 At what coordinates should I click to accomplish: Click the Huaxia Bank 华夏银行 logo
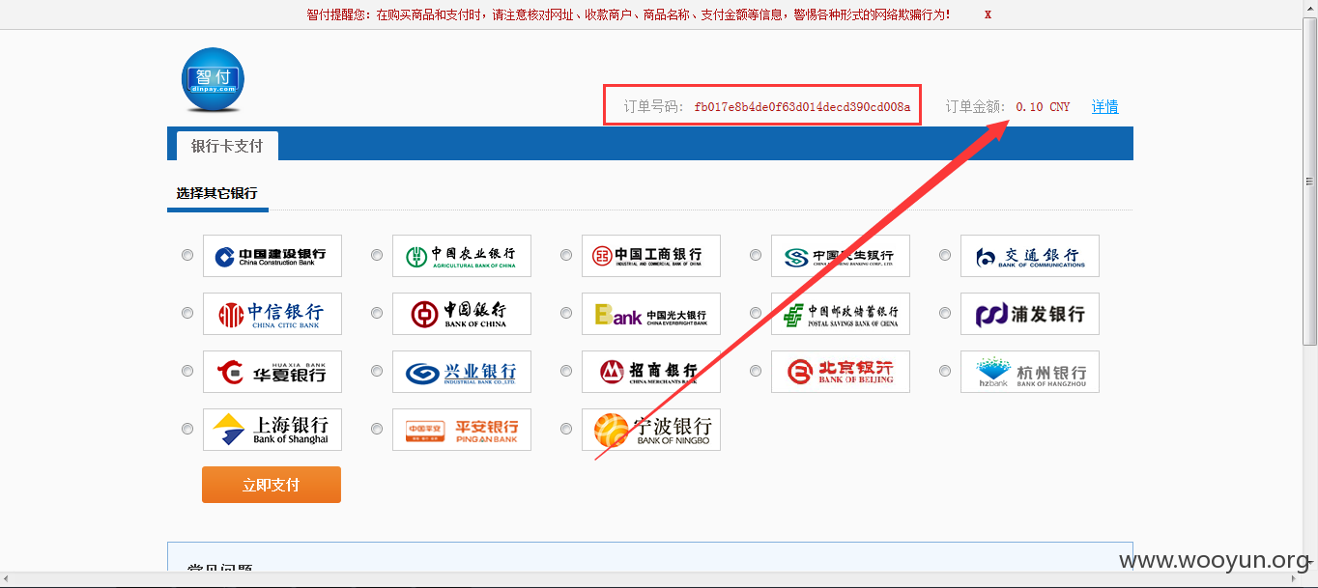[272, 372]
